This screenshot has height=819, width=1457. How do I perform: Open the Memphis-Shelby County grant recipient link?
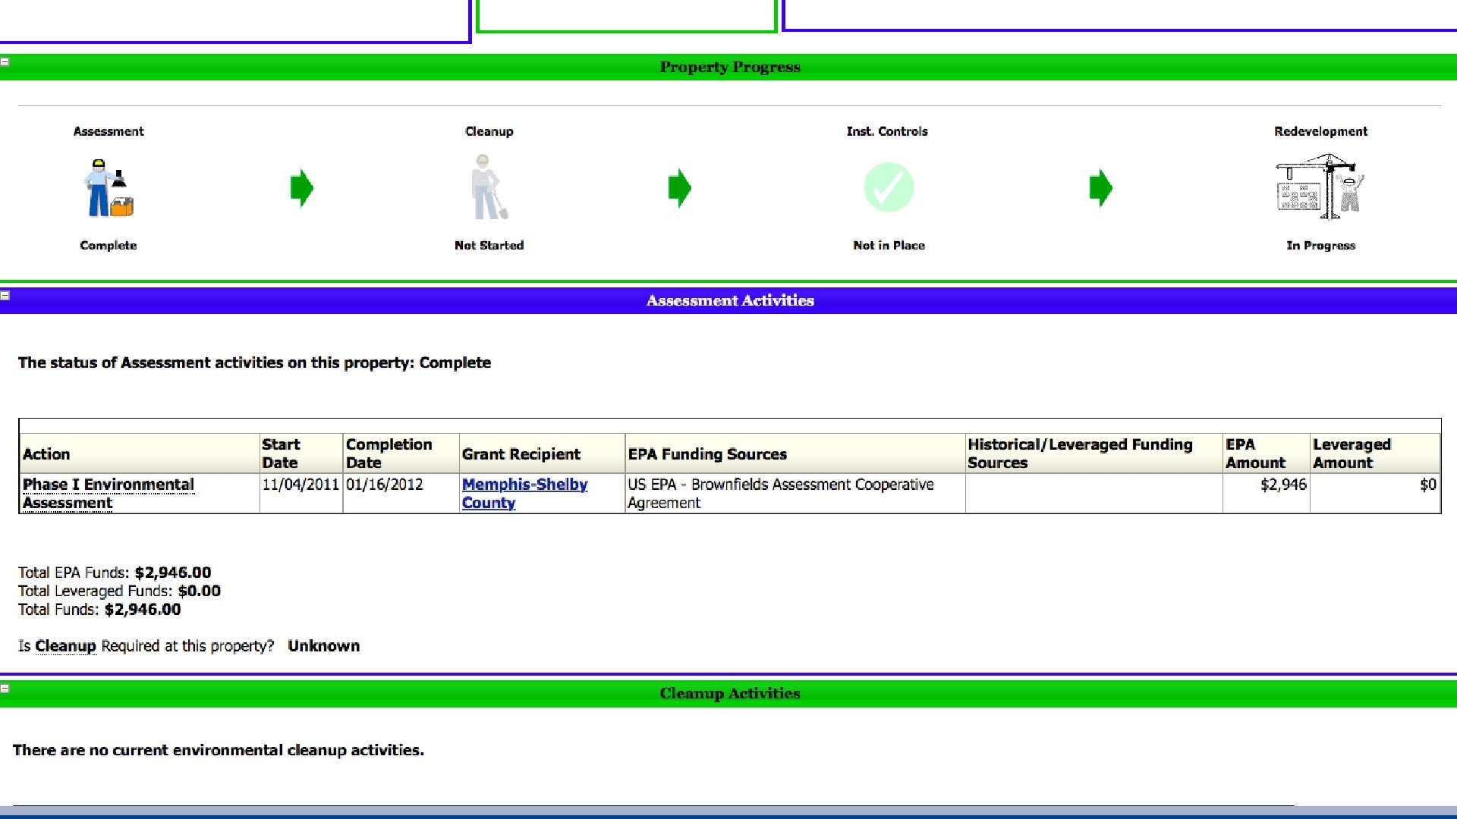click(524, 493)
